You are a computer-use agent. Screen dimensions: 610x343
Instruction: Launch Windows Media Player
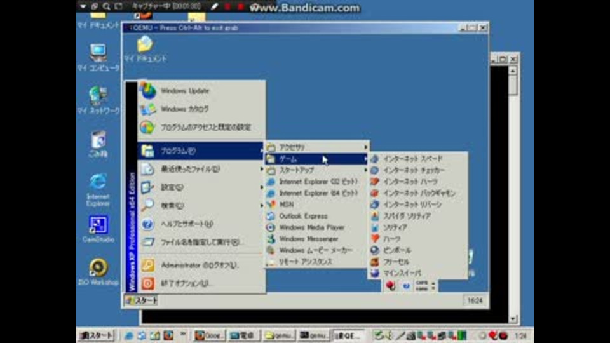coord(316,227)
